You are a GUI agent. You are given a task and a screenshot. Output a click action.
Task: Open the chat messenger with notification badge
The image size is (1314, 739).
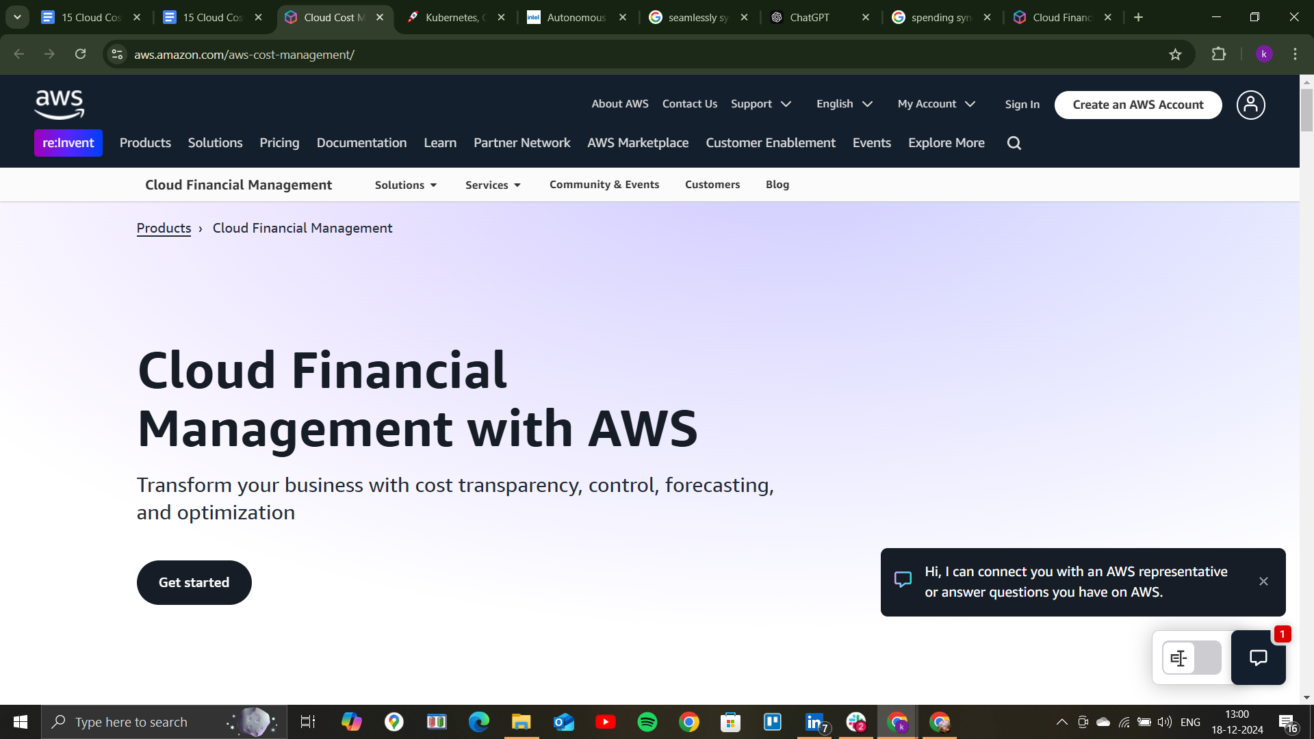coord(1259,658)
